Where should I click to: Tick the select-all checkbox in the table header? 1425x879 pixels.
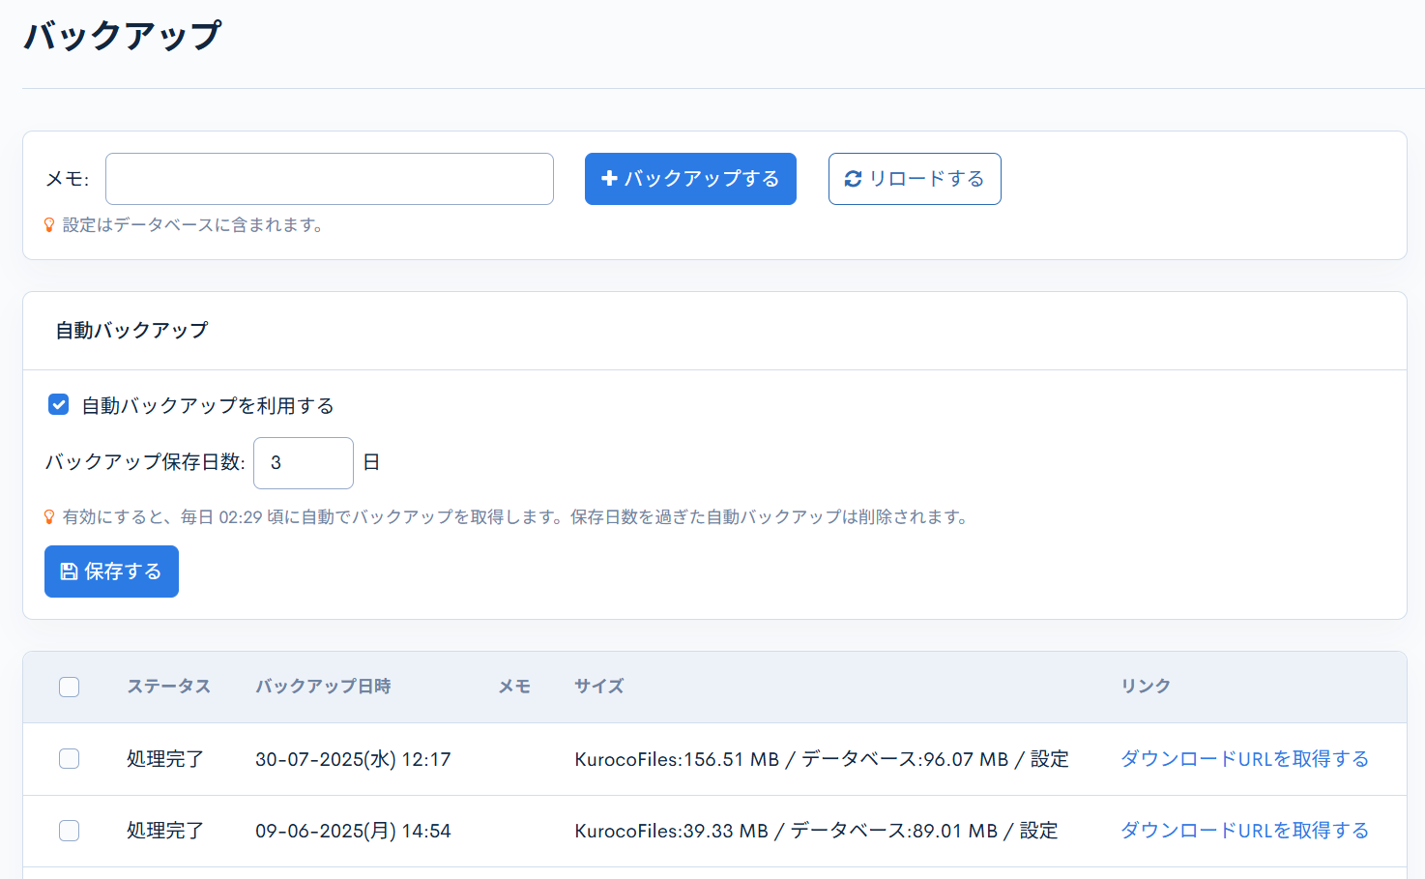tap(70, 687)
